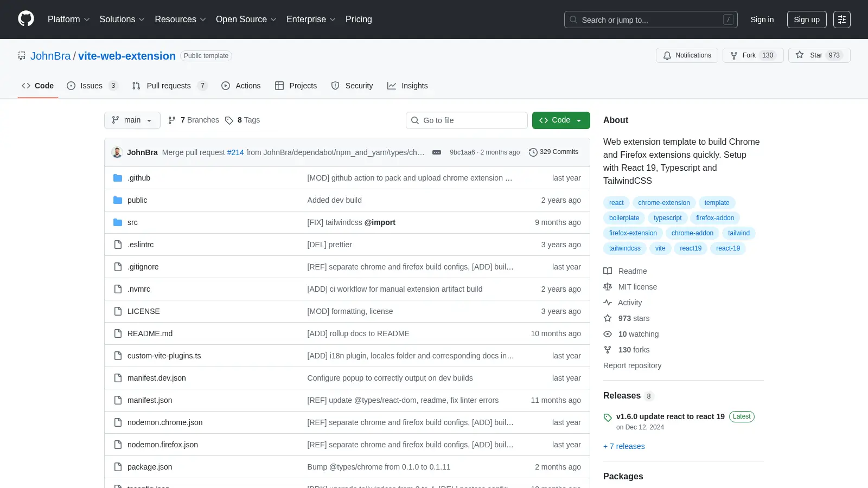Screen dimensions: 868x488
Task: Select the firefox-addon topic tag
Action: pos(715,218)
